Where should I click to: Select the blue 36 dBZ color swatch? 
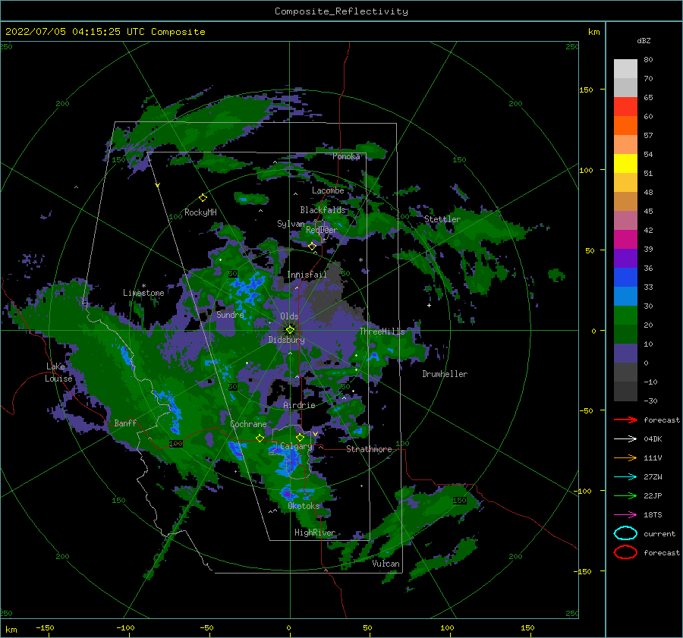coord(625,277)
